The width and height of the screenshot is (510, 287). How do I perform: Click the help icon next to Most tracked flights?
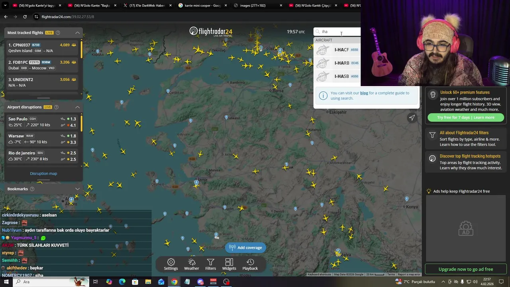(x=58, y=33)
